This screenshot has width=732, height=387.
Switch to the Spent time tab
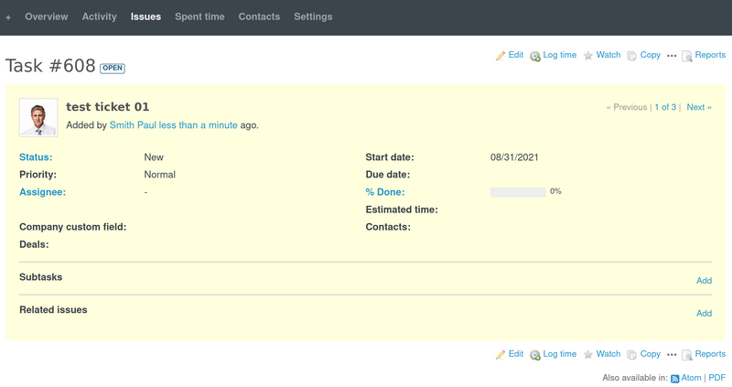click(x=199, y=16)
